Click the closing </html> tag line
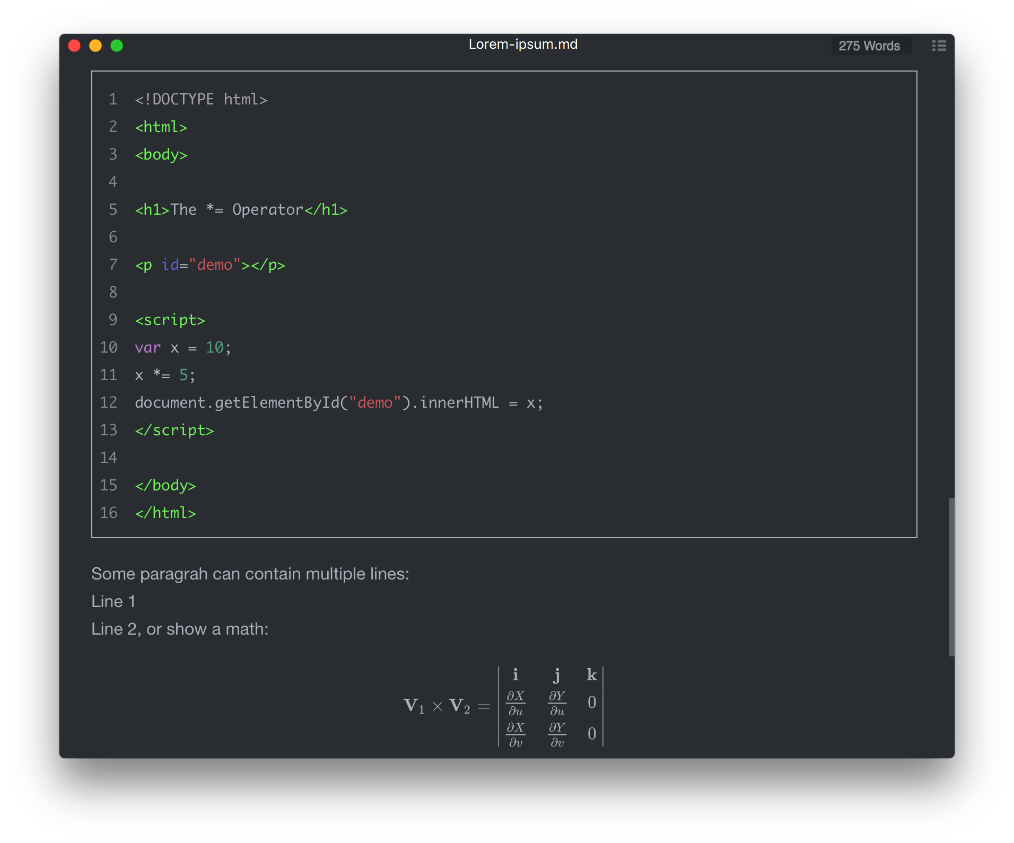 pyautogui.click(x=165, y=513)
